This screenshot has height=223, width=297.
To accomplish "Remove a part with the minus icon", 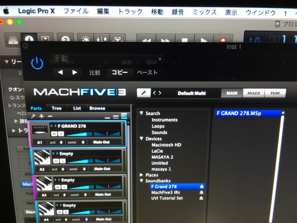I will (50, 116).
